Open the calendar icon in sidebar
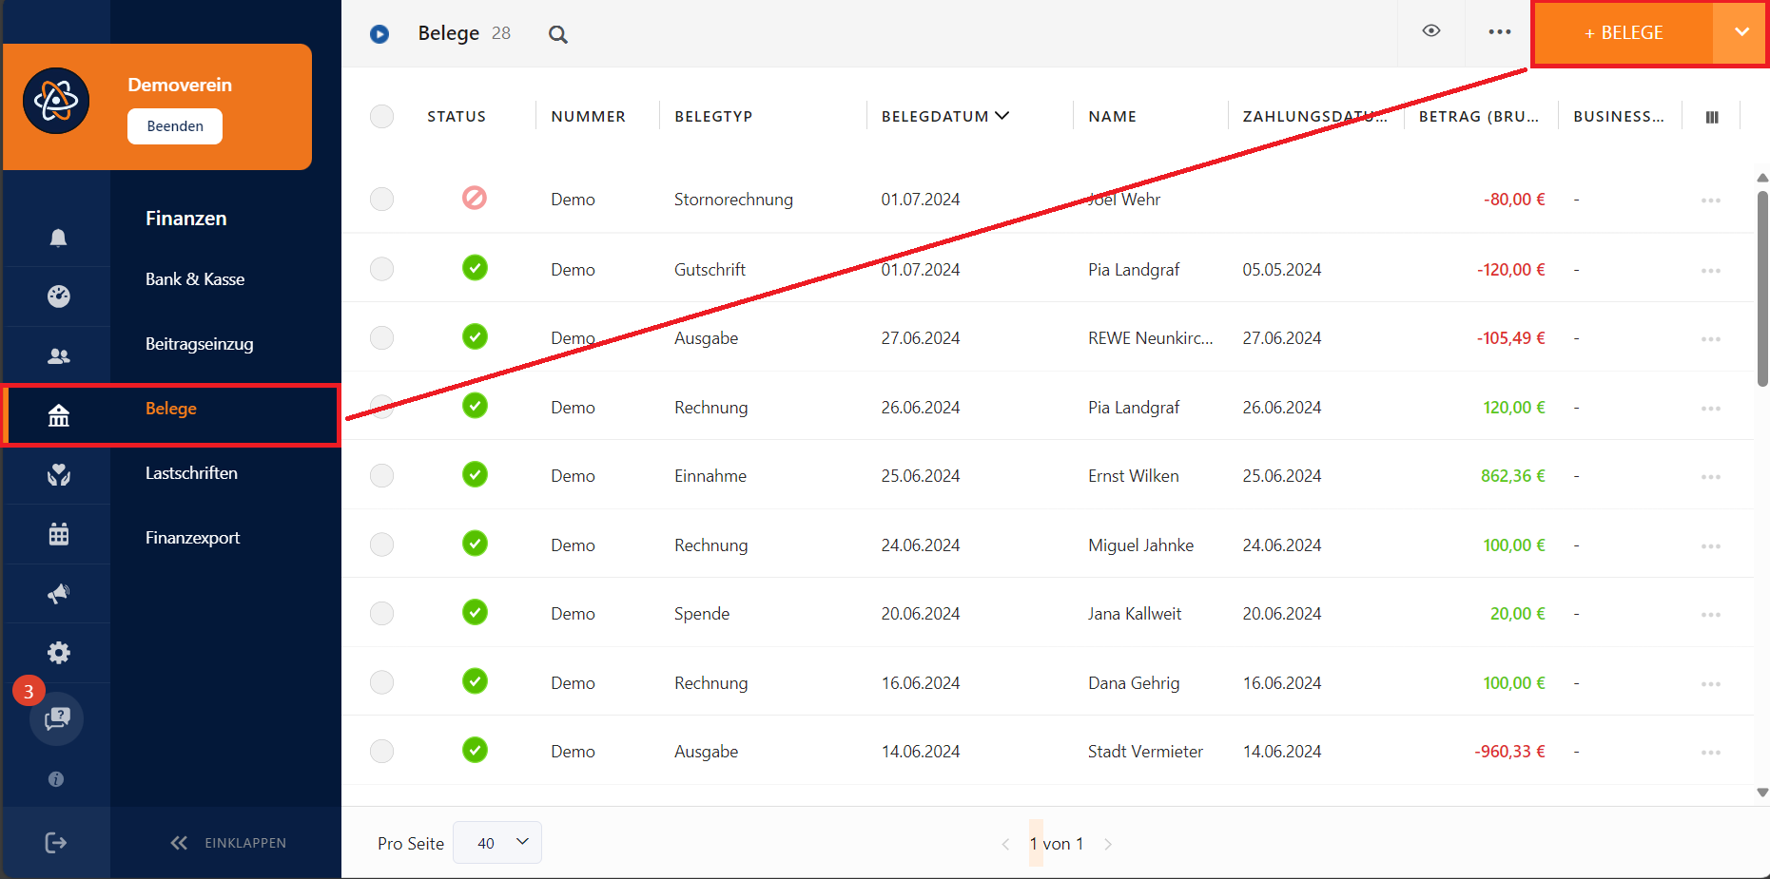The width and height of the screenshot is (1770, 879). [58, 534]
